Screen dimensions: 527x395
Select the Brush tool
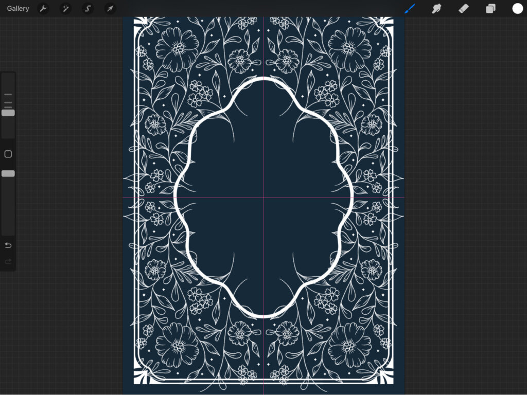point(410,8)
